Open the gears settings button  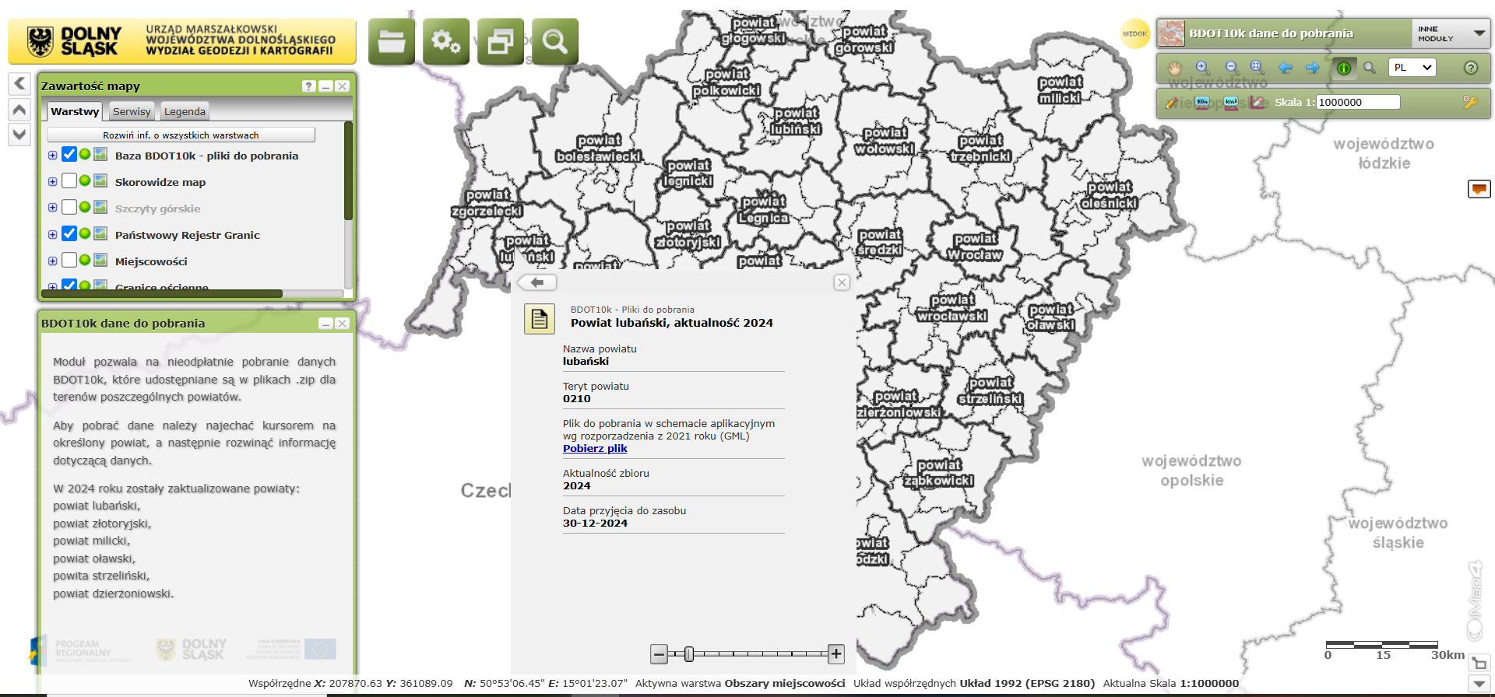coord(445,41)
